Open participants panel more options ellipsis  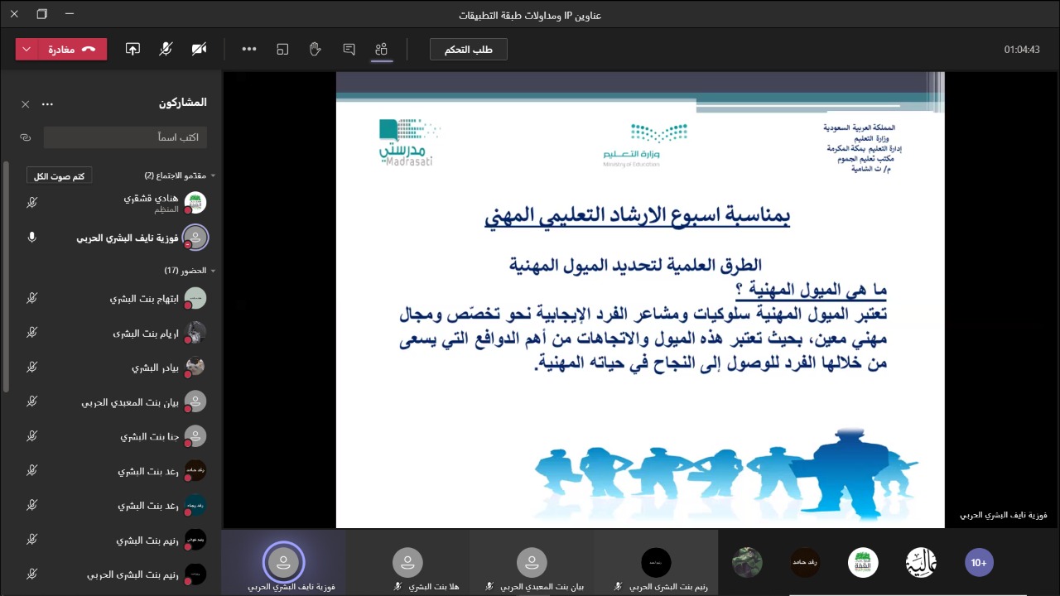coord(47,104)
